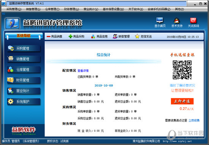Image resolution: width=209 pixels, height=145 pixels.
Task: Open 商品销售 from the toolbar
Action: (54, 36)
